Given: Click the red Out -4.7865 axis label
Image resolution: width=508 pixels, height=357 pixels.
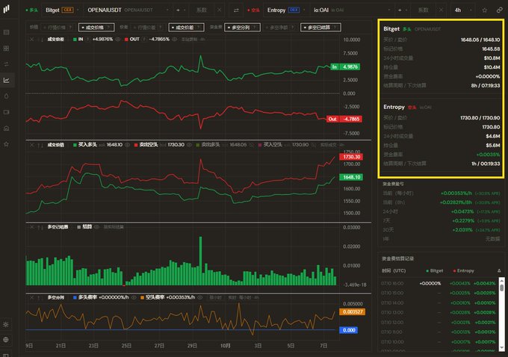Looking at the screenshot, I should (x=344, y=119).
